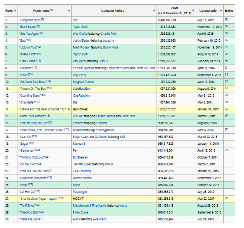Open "Charlie bit my finger – again !" link

(x=40, y=199)
